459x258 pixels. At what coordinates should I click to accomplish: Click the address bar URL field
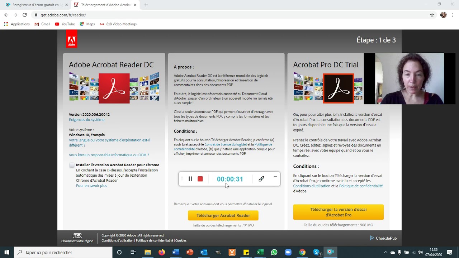pos(229,15)
